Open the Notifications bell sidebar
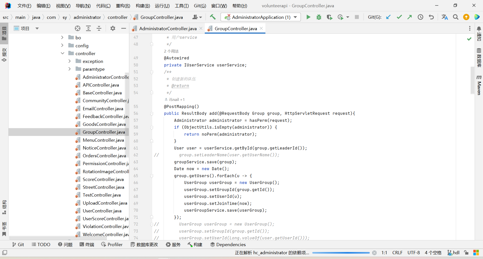Image resolution: width=483 pixels, height=259 pixels. [479, 33]
